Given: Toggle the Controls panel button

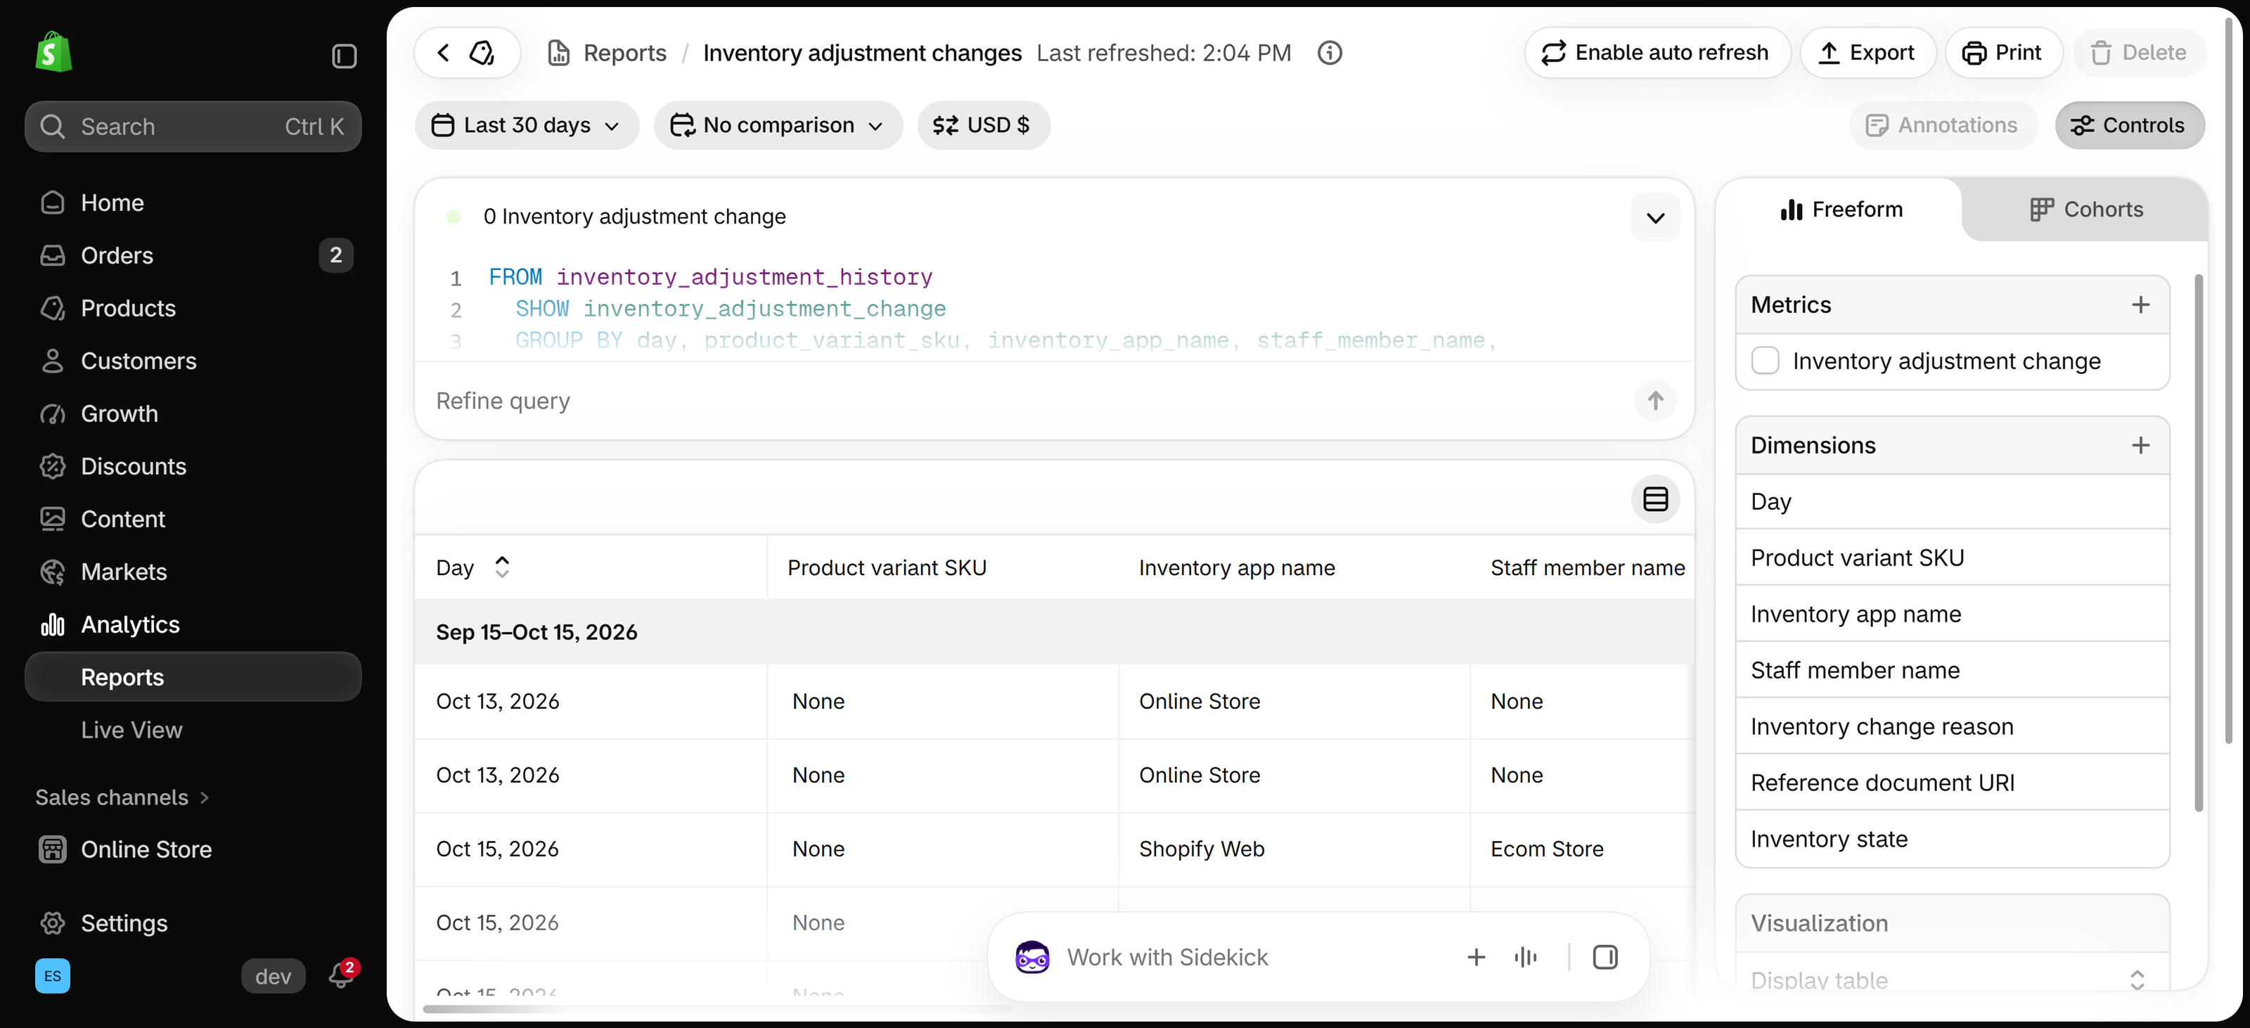Looking at the screenshot, I should (2128, 125).
